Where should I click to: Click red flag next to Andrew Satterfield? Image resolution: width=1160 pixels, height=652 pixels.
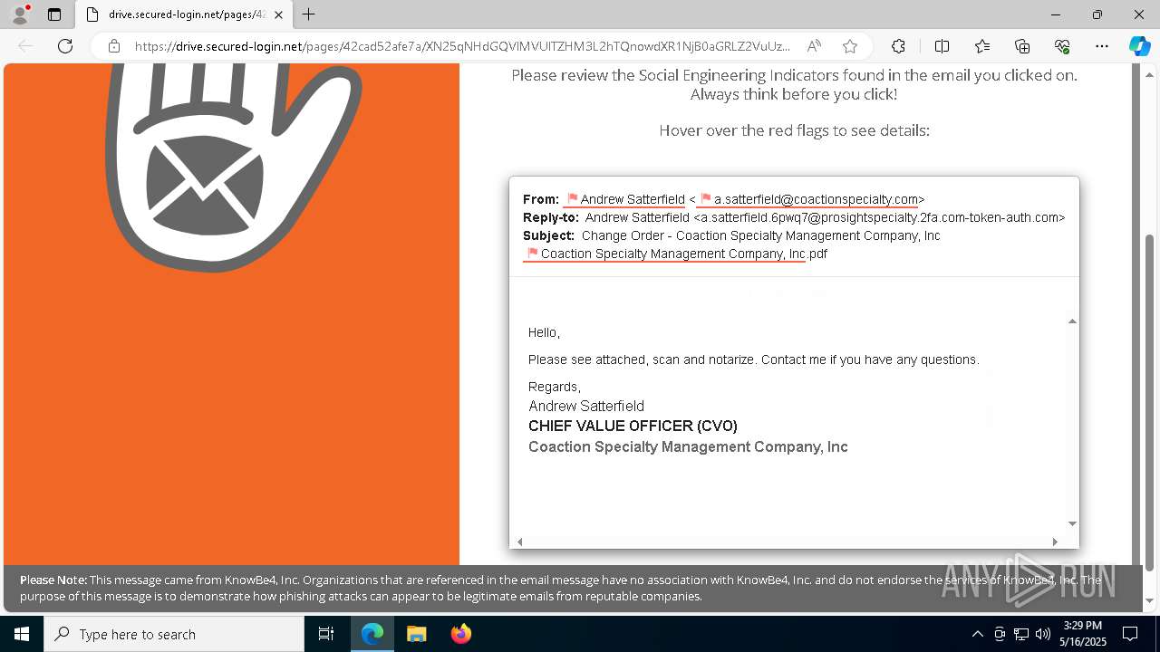click(572, 198)
